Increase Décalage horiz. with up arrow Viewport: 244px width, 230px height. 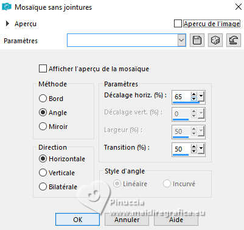tap(194, 94)
